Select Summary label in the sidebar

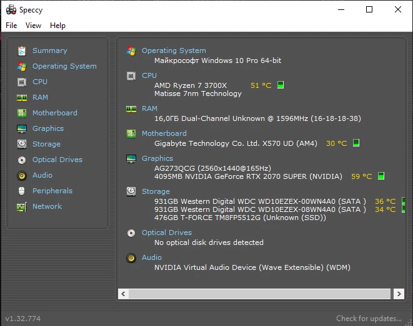tap(50, 50)
